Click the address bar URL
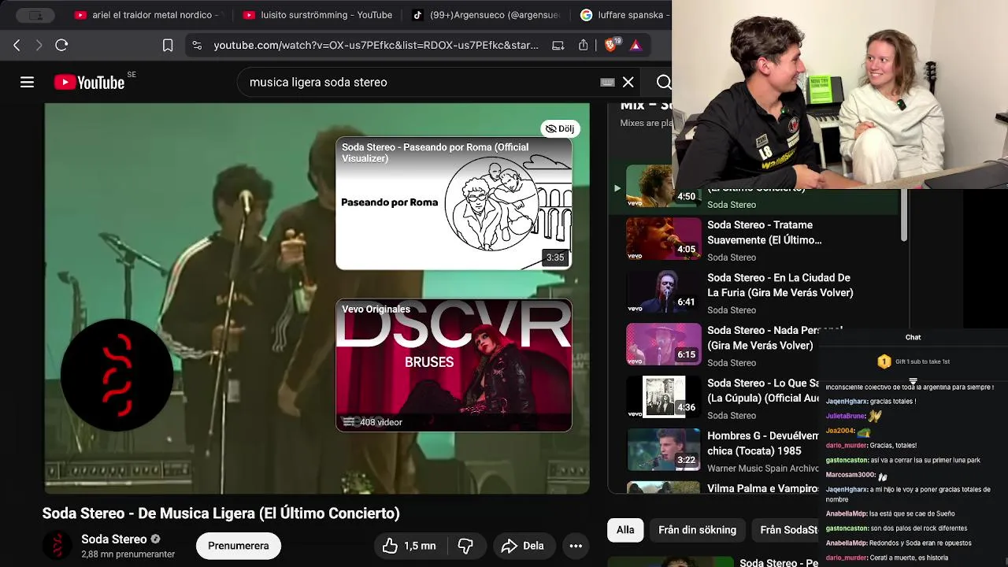1008x567 pixels. pos(376,46)
